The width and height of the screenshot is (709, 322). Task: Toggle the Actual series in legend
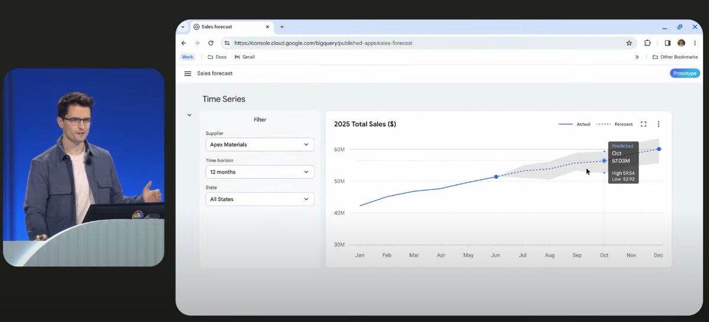click(x=574, y=124)
